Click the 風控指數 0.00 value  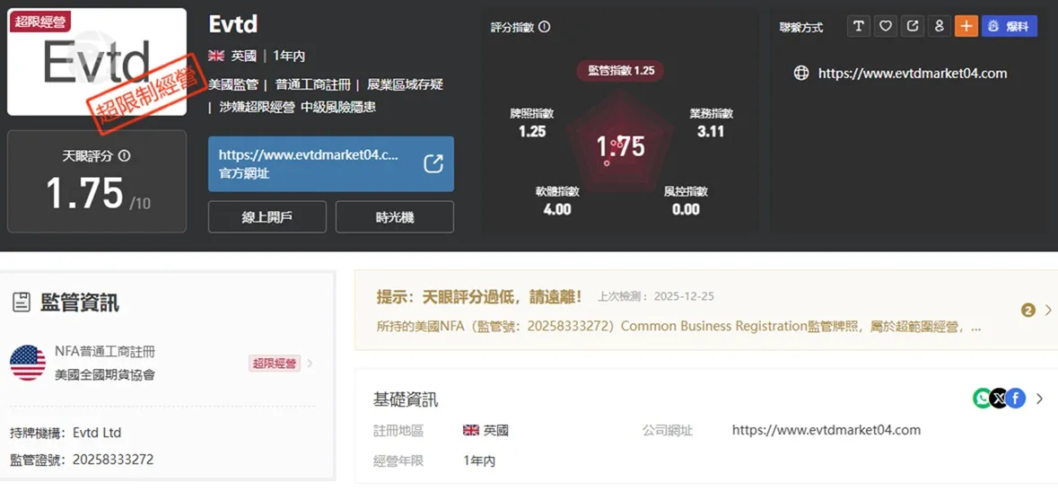pyautogui.click(x=686, y=209)
